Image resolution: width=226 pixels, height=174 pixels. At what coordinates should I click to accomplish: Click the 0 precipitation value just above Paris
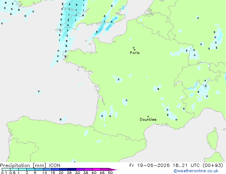[x=134, y=48]
